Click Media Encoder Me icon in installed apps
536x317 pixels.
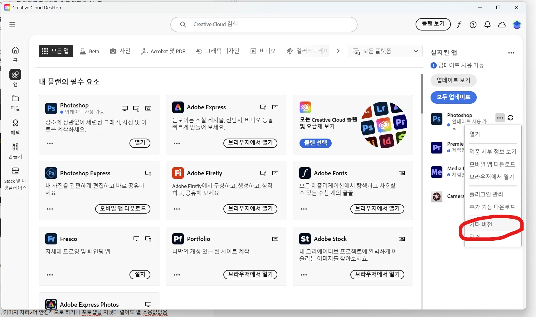click(x=436, y=172)
